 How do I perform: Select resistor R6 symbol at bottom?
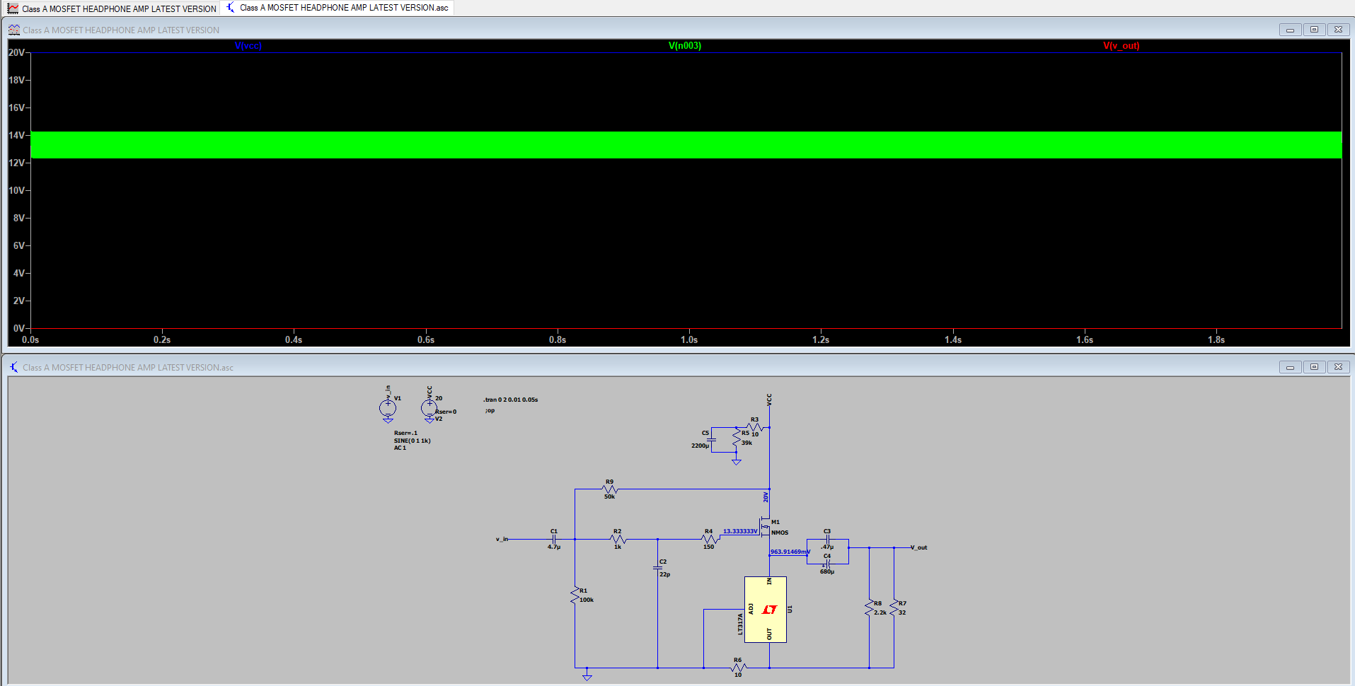click(738, 668)
